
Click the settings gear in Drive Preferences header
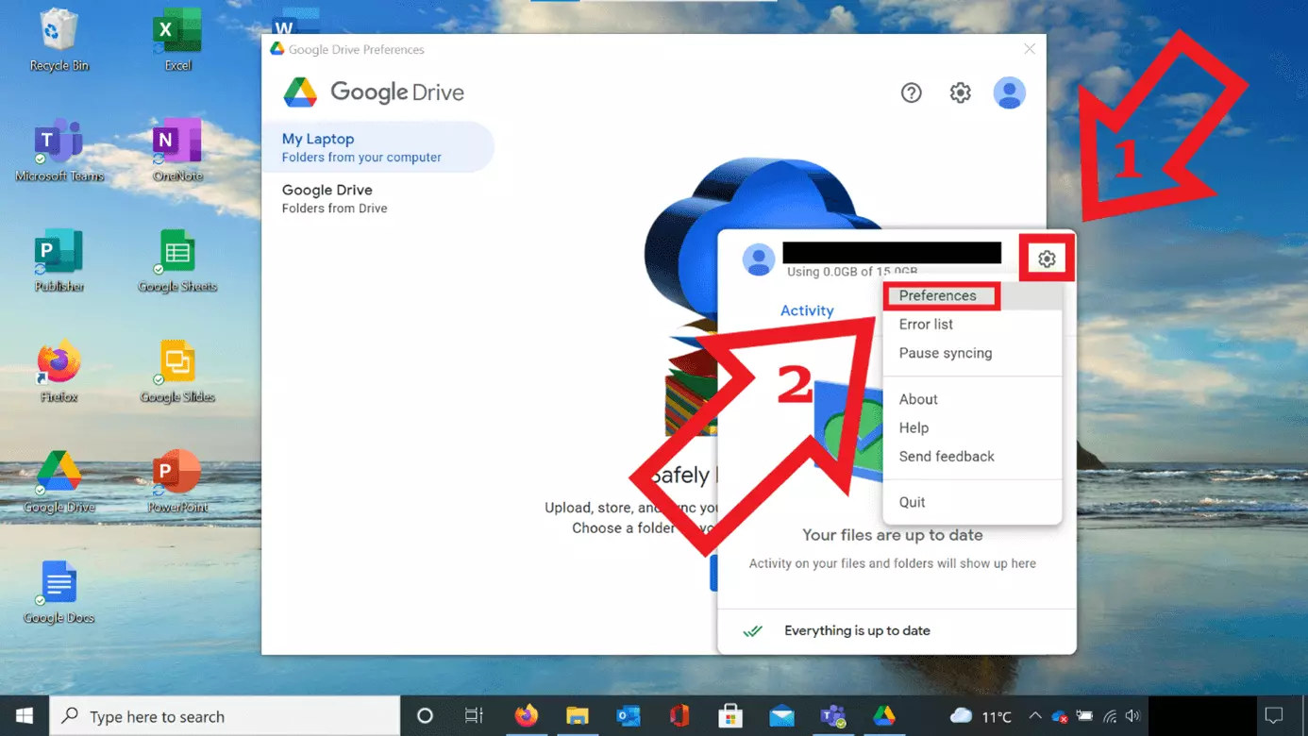pyautogui.click(x=960, y=92)
